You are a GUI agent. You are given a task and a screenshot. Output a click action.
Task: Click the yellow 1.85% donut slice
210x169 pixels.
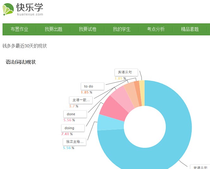pyautogui.click(x=142, y=93)
